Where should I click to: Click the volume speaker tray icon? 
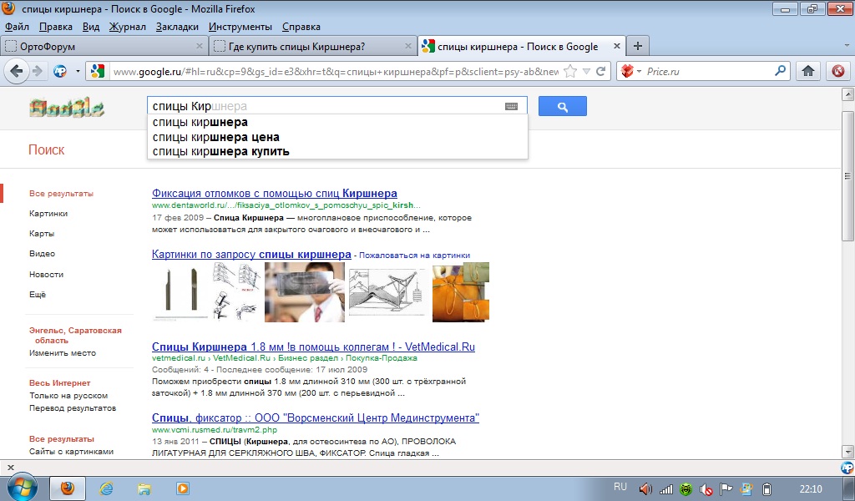click(645, 489)
